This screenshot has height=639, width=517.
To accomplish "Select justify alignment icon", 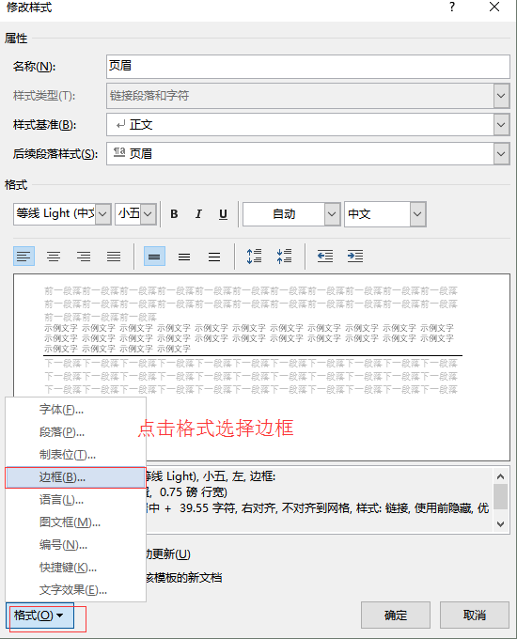I will (x=114, y=257).
